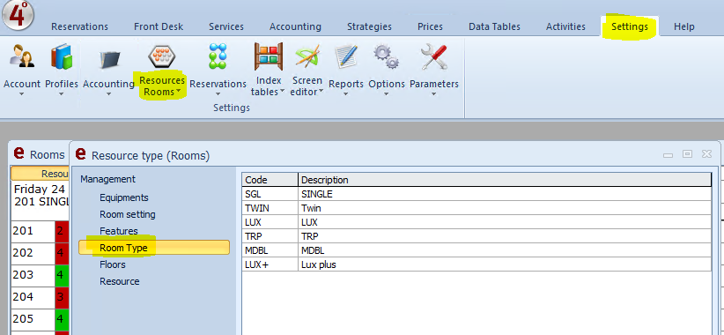Click room 201 in Rooms window

(33, 231)
